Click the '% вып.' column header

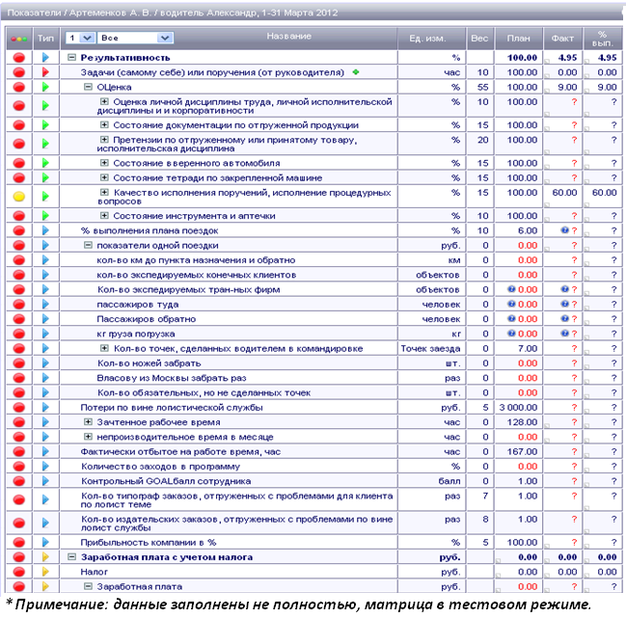602,39
